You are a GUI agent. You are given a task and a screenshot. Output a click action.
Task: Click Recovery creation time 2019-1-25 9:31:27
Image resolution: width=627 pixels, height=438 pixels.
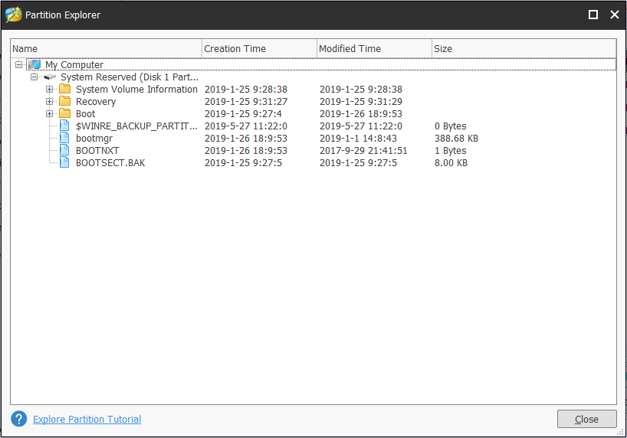pos(246,102)
